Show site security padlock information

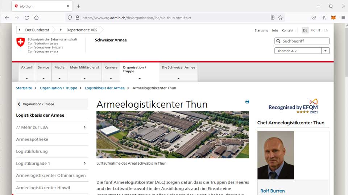(78, 18)
